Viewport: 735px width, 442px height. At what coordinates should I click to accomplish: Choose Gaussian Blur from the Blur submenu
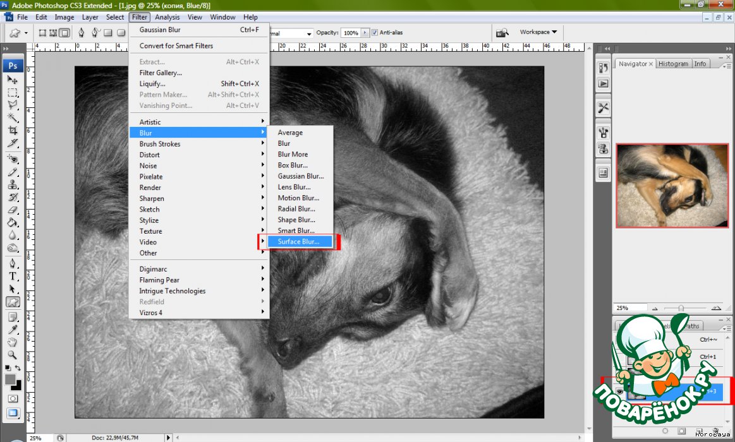pyautogui.click(x=300, y=176)
